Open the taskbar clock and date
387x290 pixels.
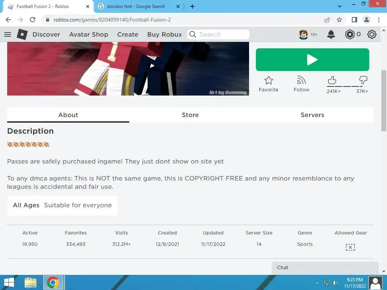354,282
